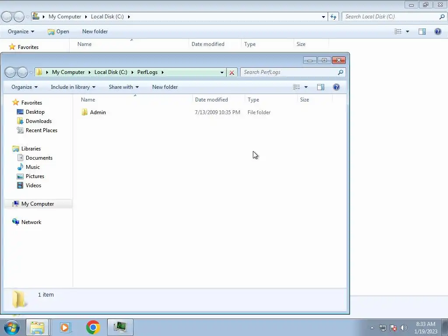Click the Help icon in PerfLogs window

point(336,87)
